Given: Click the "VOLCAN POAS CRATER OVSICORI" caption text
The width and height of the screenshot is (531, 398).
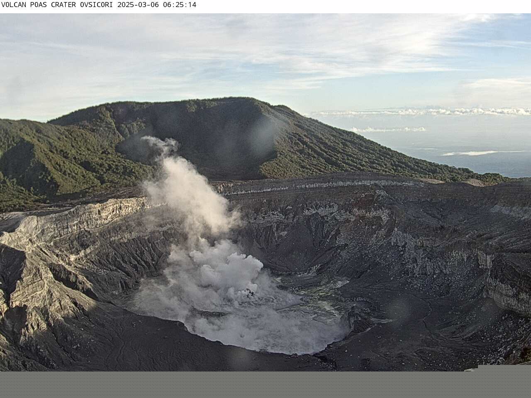Looking at the screenshot, I should coord(58,5).
